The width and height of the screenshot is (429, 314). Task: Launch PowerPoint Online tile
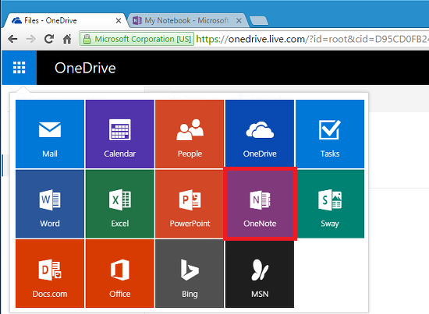pos(190,204)
